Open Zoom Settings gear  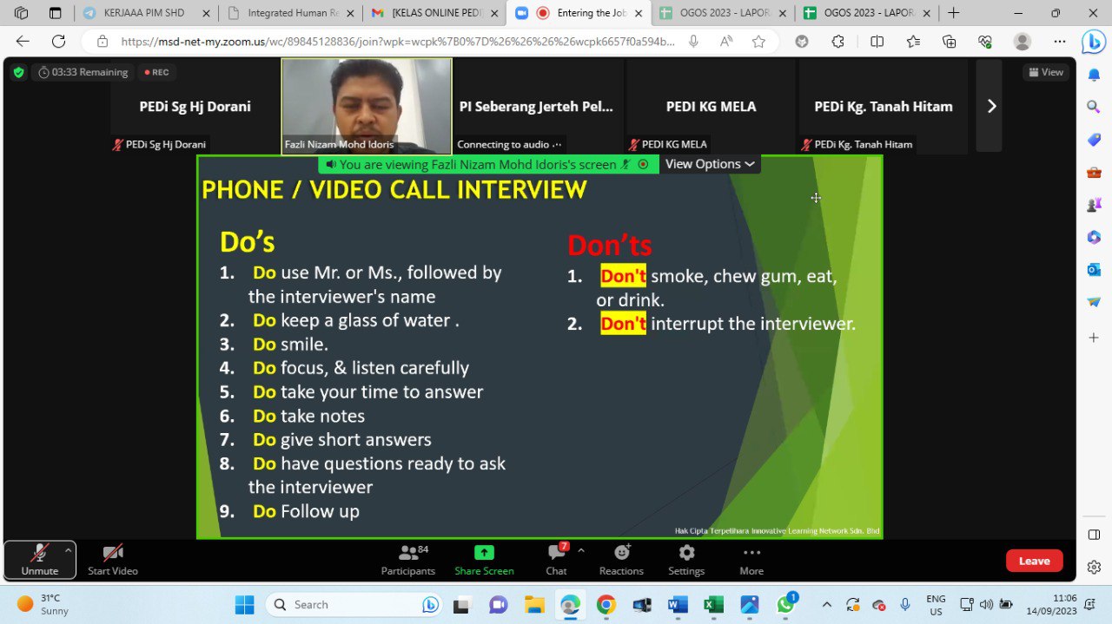[686, 561]
